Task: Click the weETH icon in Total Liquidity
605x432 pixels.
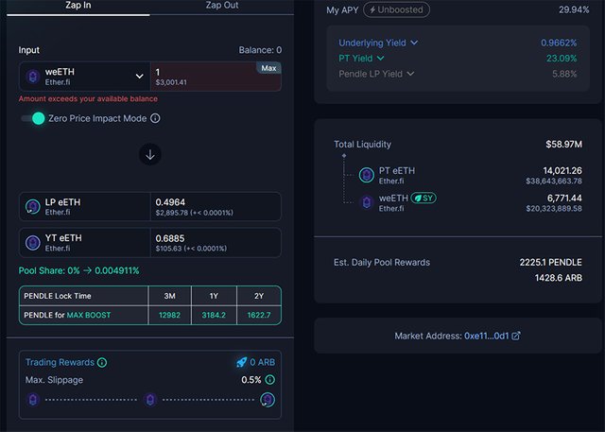Action: click(x=367, y=202)
